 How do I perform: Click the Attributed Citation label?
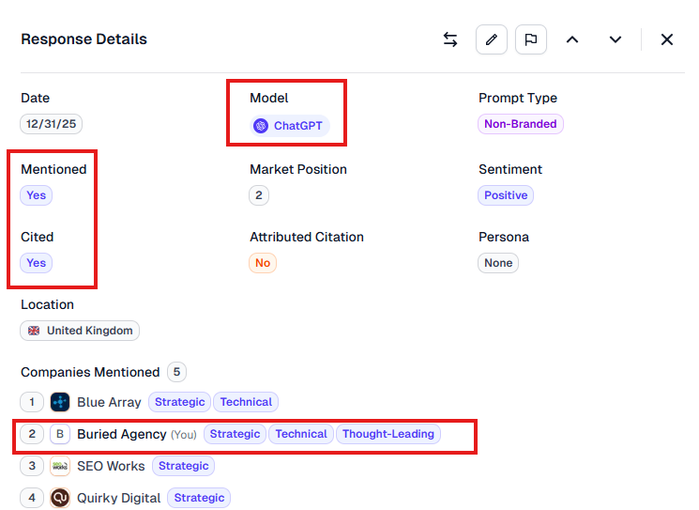(x=307, y=237)
